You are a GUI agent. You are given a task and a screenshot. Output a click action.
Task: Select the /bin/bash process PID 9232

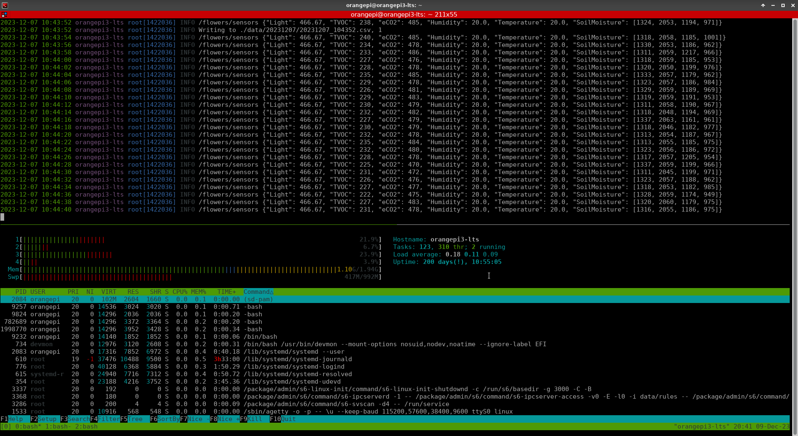pyautogui.click(x=395, y=337)
